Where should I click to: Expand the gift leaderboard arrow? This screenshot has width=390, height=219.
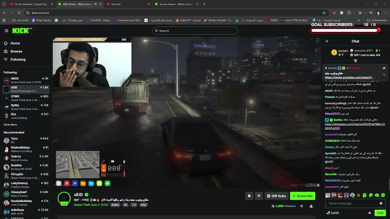click(x=355, y=61)
